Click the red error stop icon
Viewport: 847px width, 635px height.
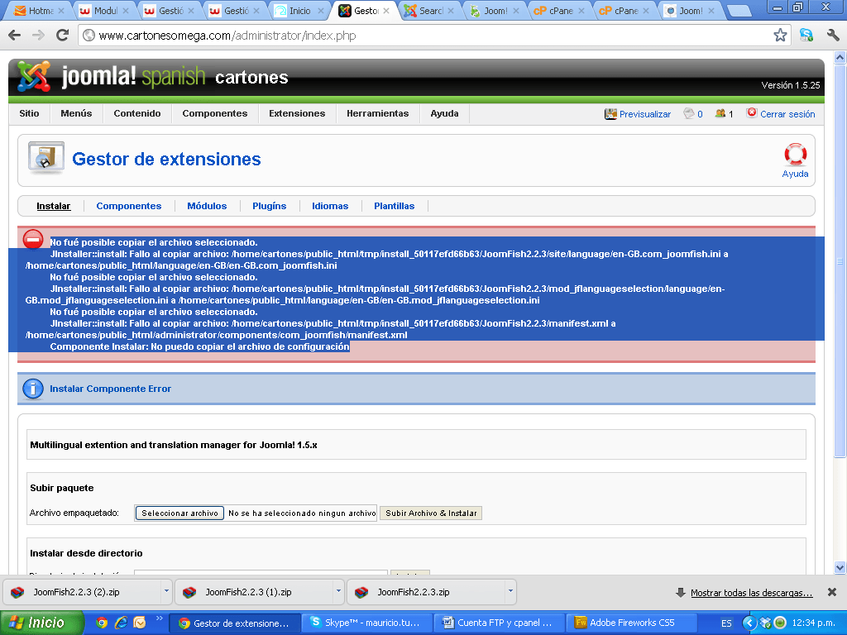pos(33,239)
